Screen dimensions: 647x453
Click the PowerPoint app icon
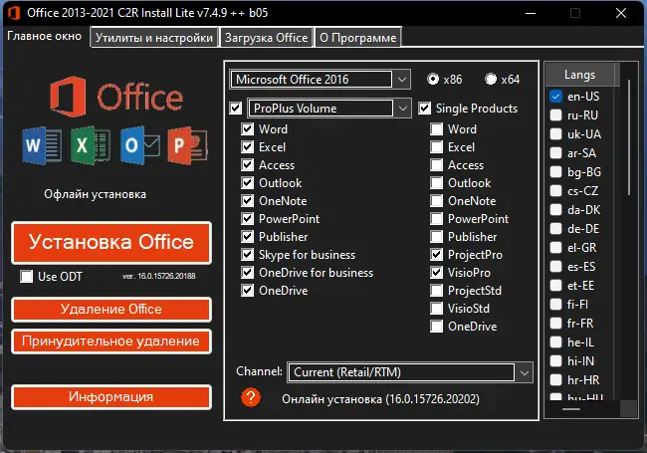[x=188, y=145]
